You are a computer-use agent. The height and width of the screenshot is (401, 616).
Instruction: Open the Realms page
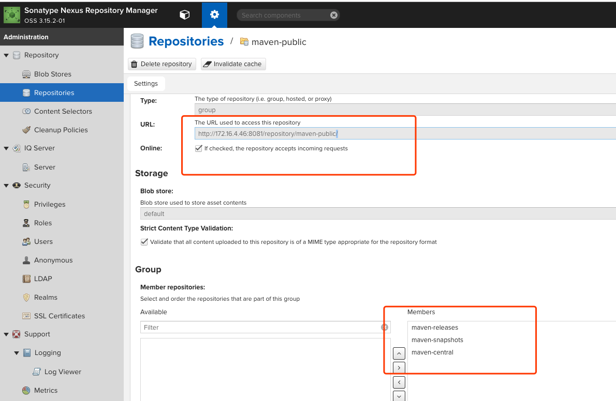[46, 298]
